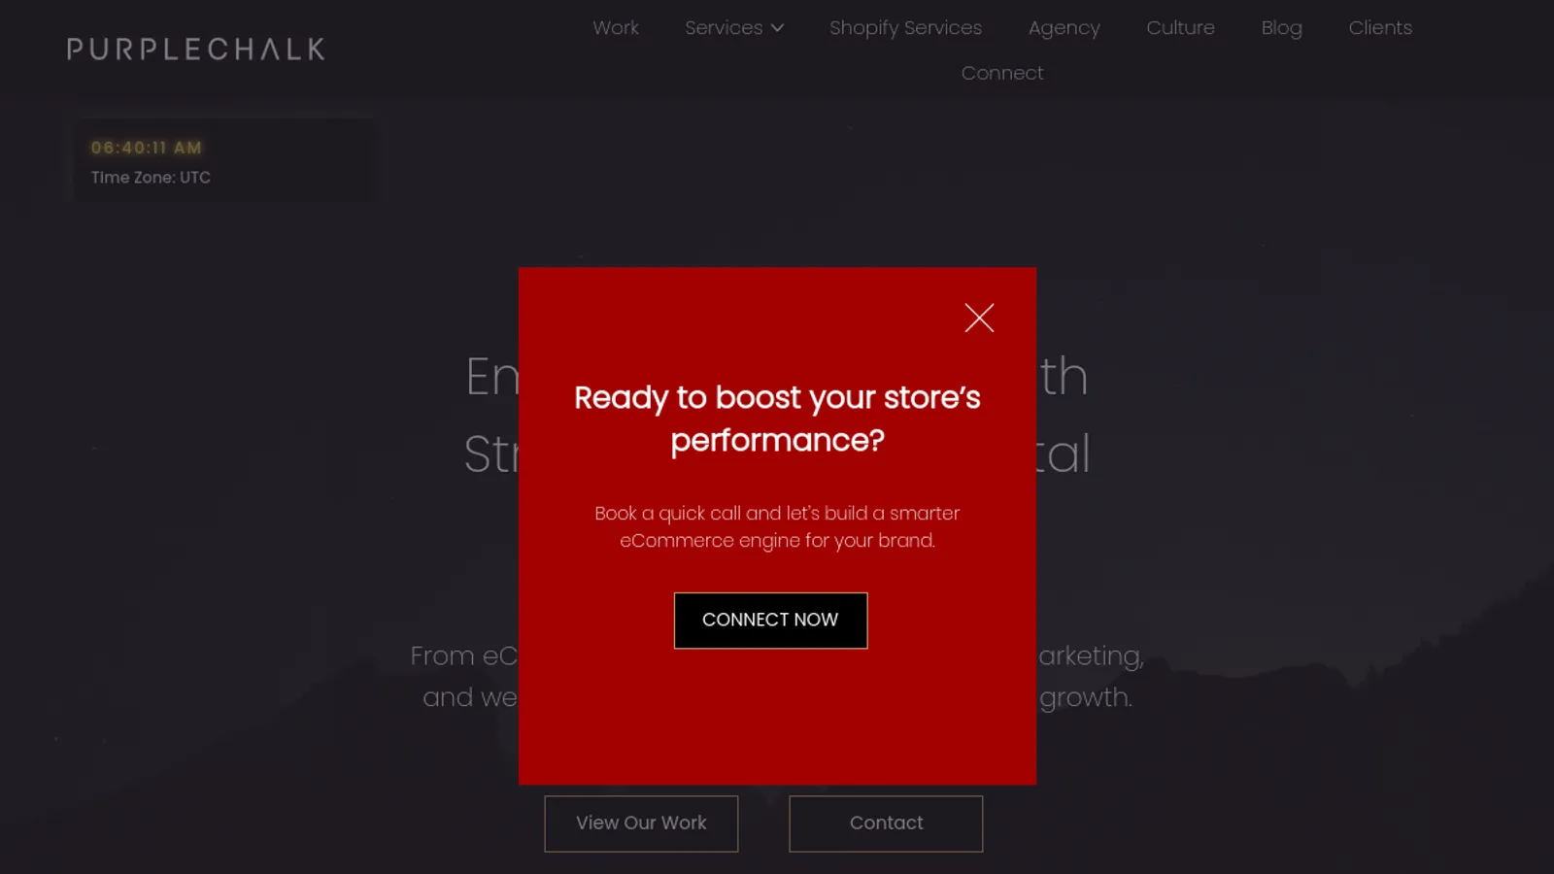Close the red popup with the X icon

[979, 318]
